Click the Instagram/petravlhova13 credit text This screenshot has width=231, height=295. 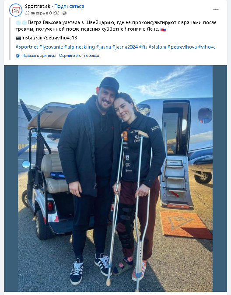coord(49,38)
